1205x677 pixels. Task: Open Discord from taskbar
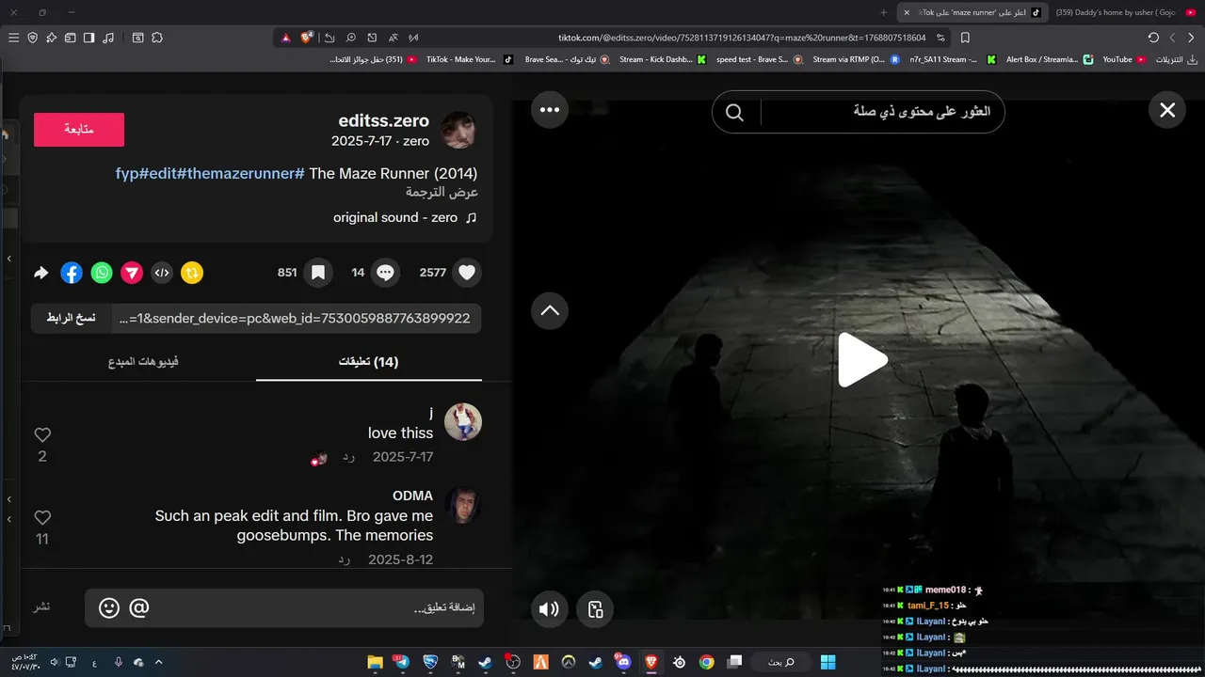pyautogui.click(x=622, y=662)
